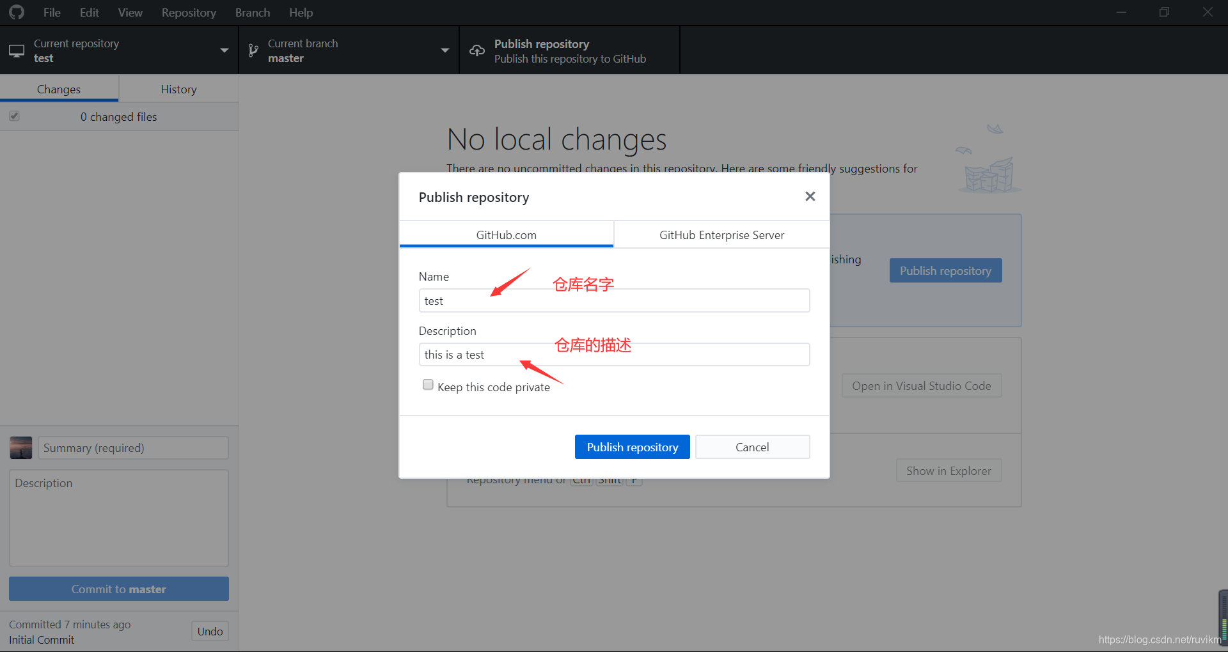Expand the Current repository dropdown arrow
The width and height of the screenshot is (1228, 652).
coord(224,50)
